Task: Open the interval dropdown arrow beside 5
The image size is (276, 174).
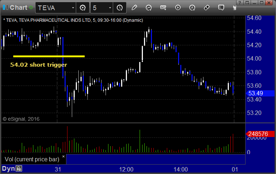Action: pos(110,8)
